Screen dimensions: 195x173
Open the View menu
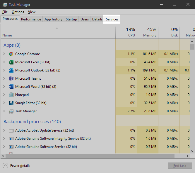point(32,12)
